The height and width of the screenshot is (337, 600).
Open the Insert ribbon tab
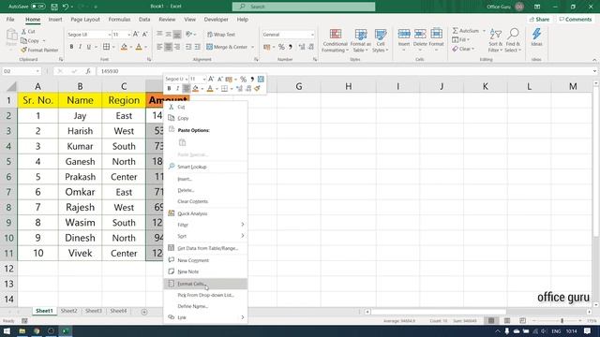(x=55, y=19)
